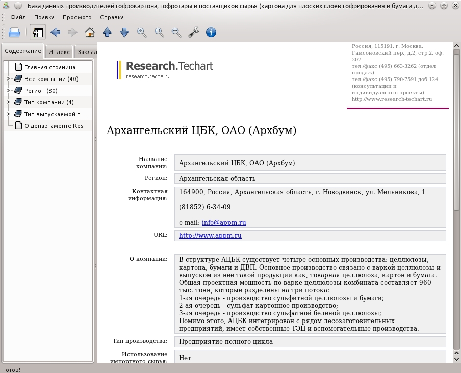Open the Просмотр menu
The image size is (461, 373).
(x=77, y=17)
